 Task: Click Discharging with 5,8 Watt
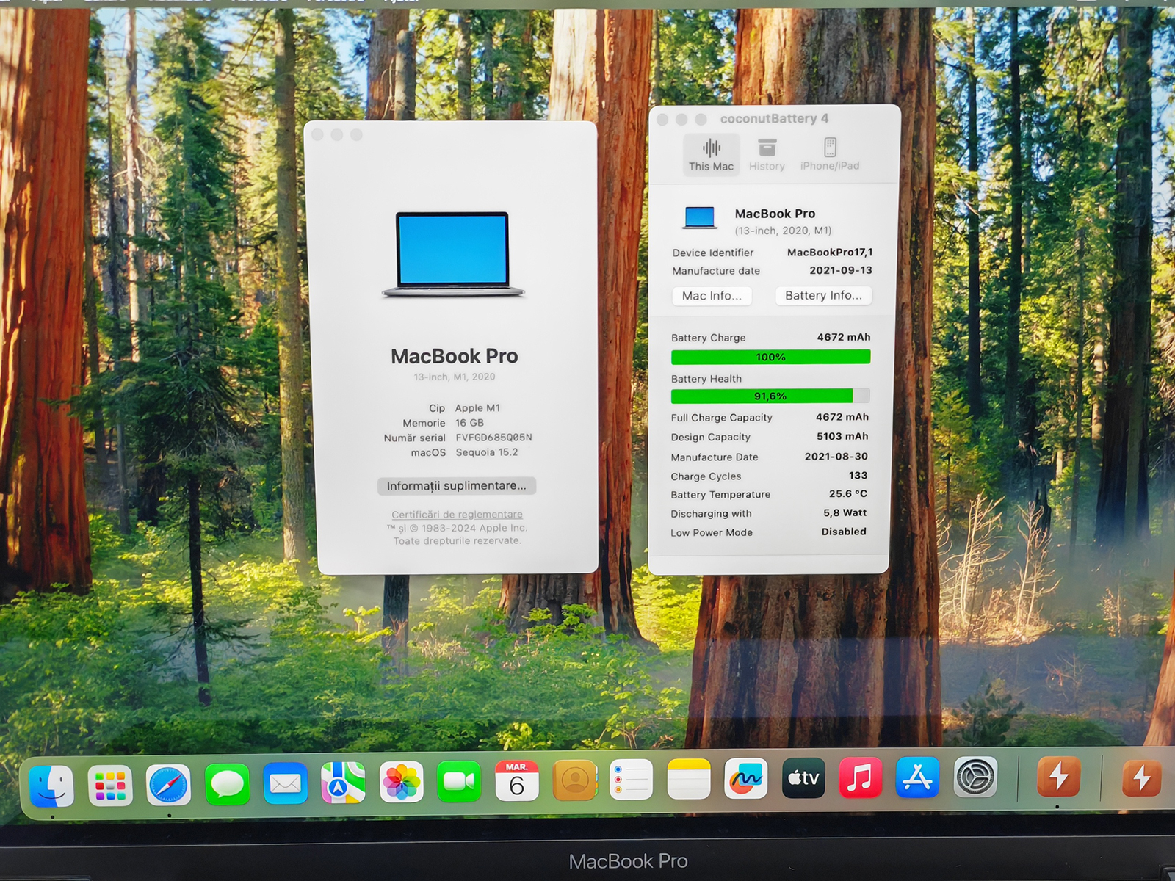(x=845, y=513)
